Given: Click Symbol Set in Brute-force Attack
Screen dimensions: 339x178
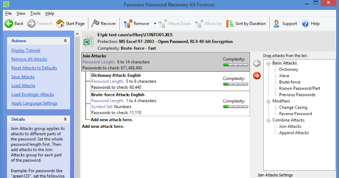Looking at the screenshot, I should click(x=102, y=107).
